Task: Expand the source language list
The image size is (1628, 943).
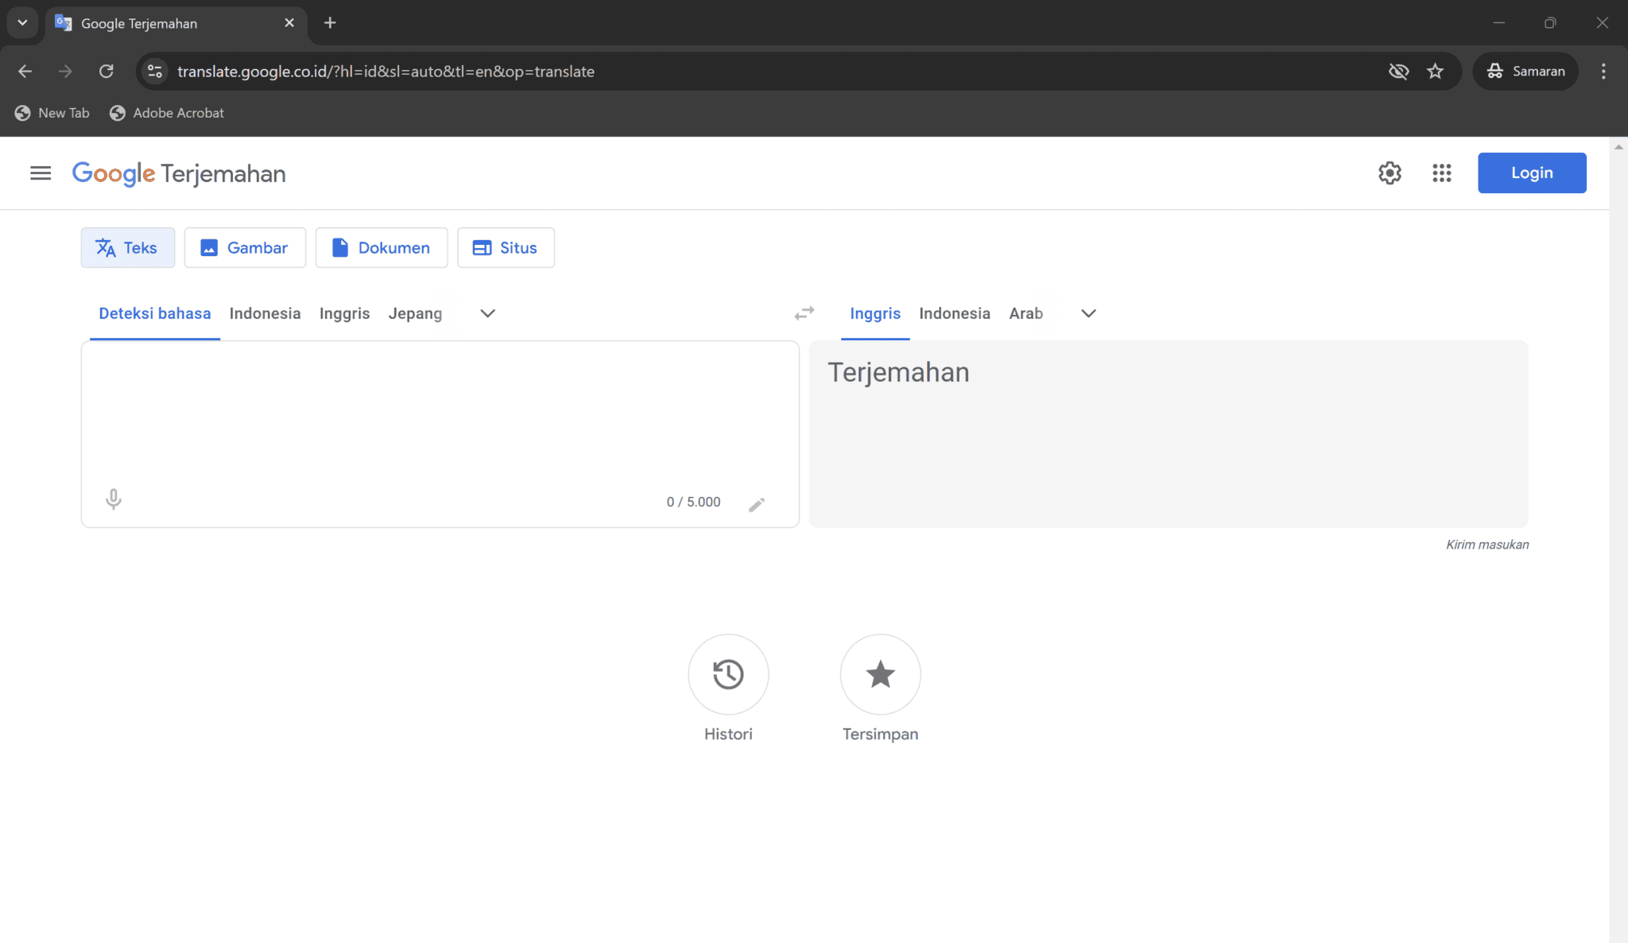Action: (x=488, y=313)
